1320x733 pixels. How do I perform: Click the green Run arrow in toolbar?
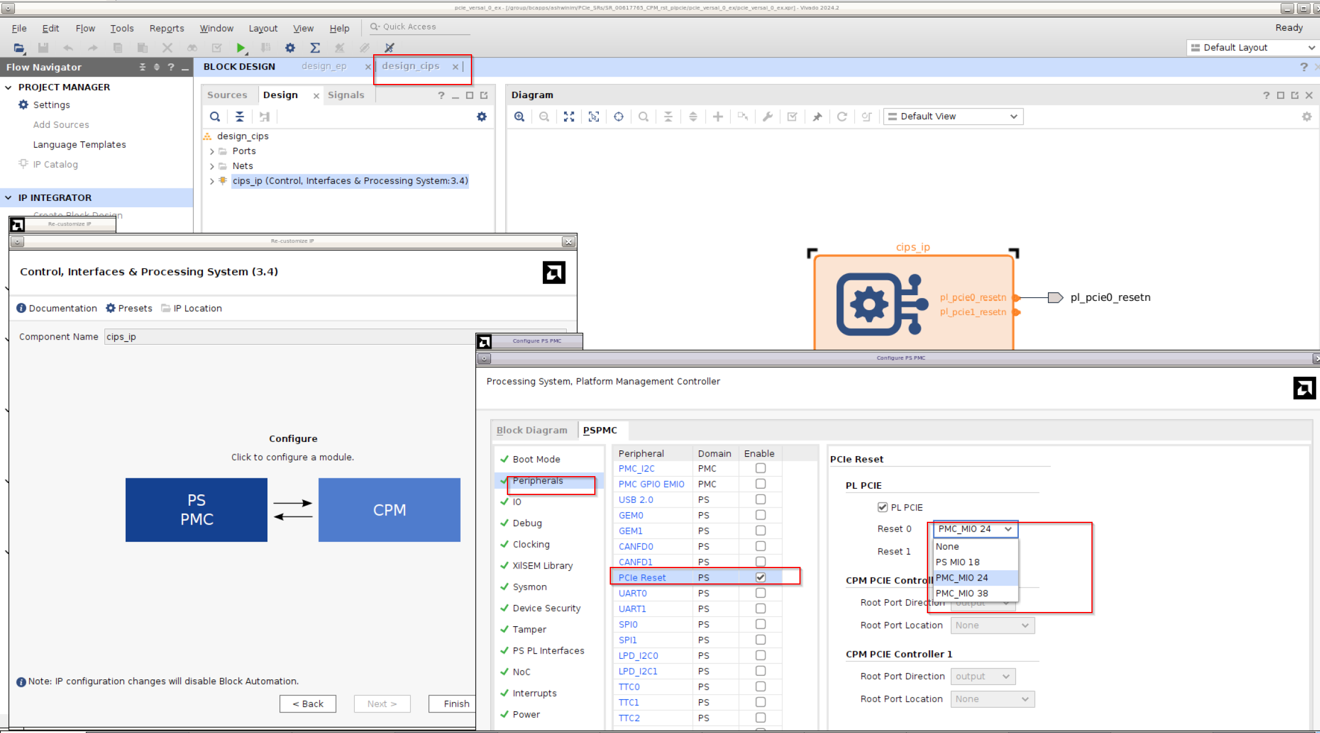tap(241, 48)
